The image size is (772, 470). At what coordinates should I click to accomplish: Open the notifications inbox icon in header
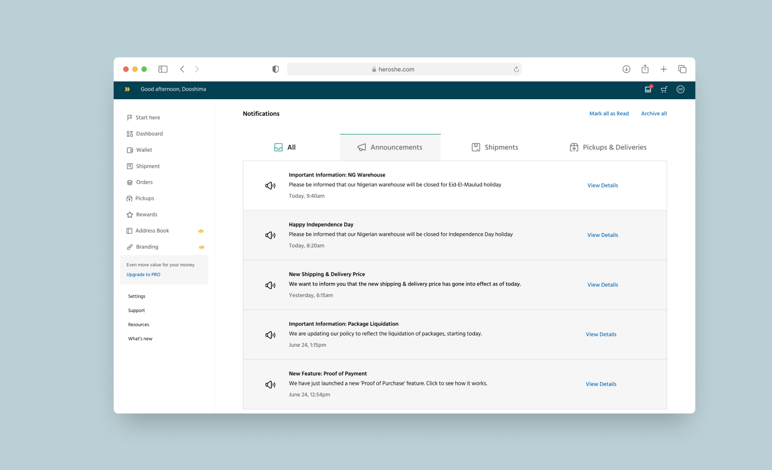(x=648, y=89)
